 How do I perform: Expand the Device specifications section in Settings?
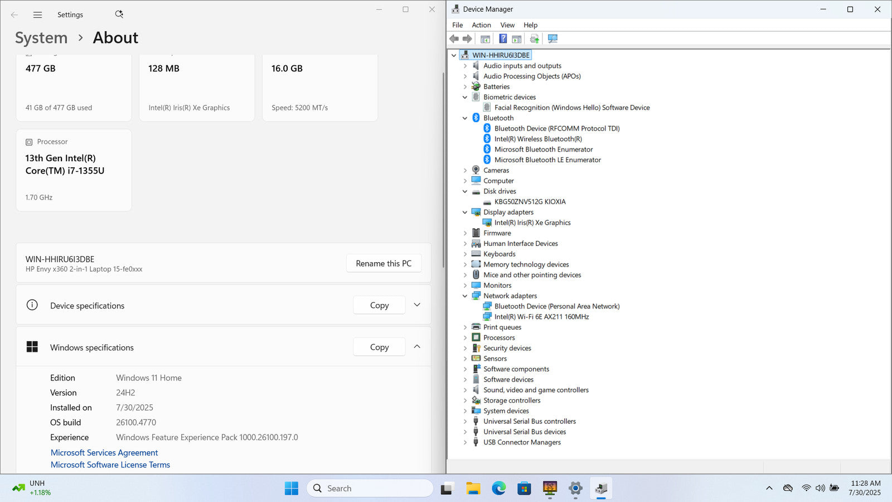(417, 305)
